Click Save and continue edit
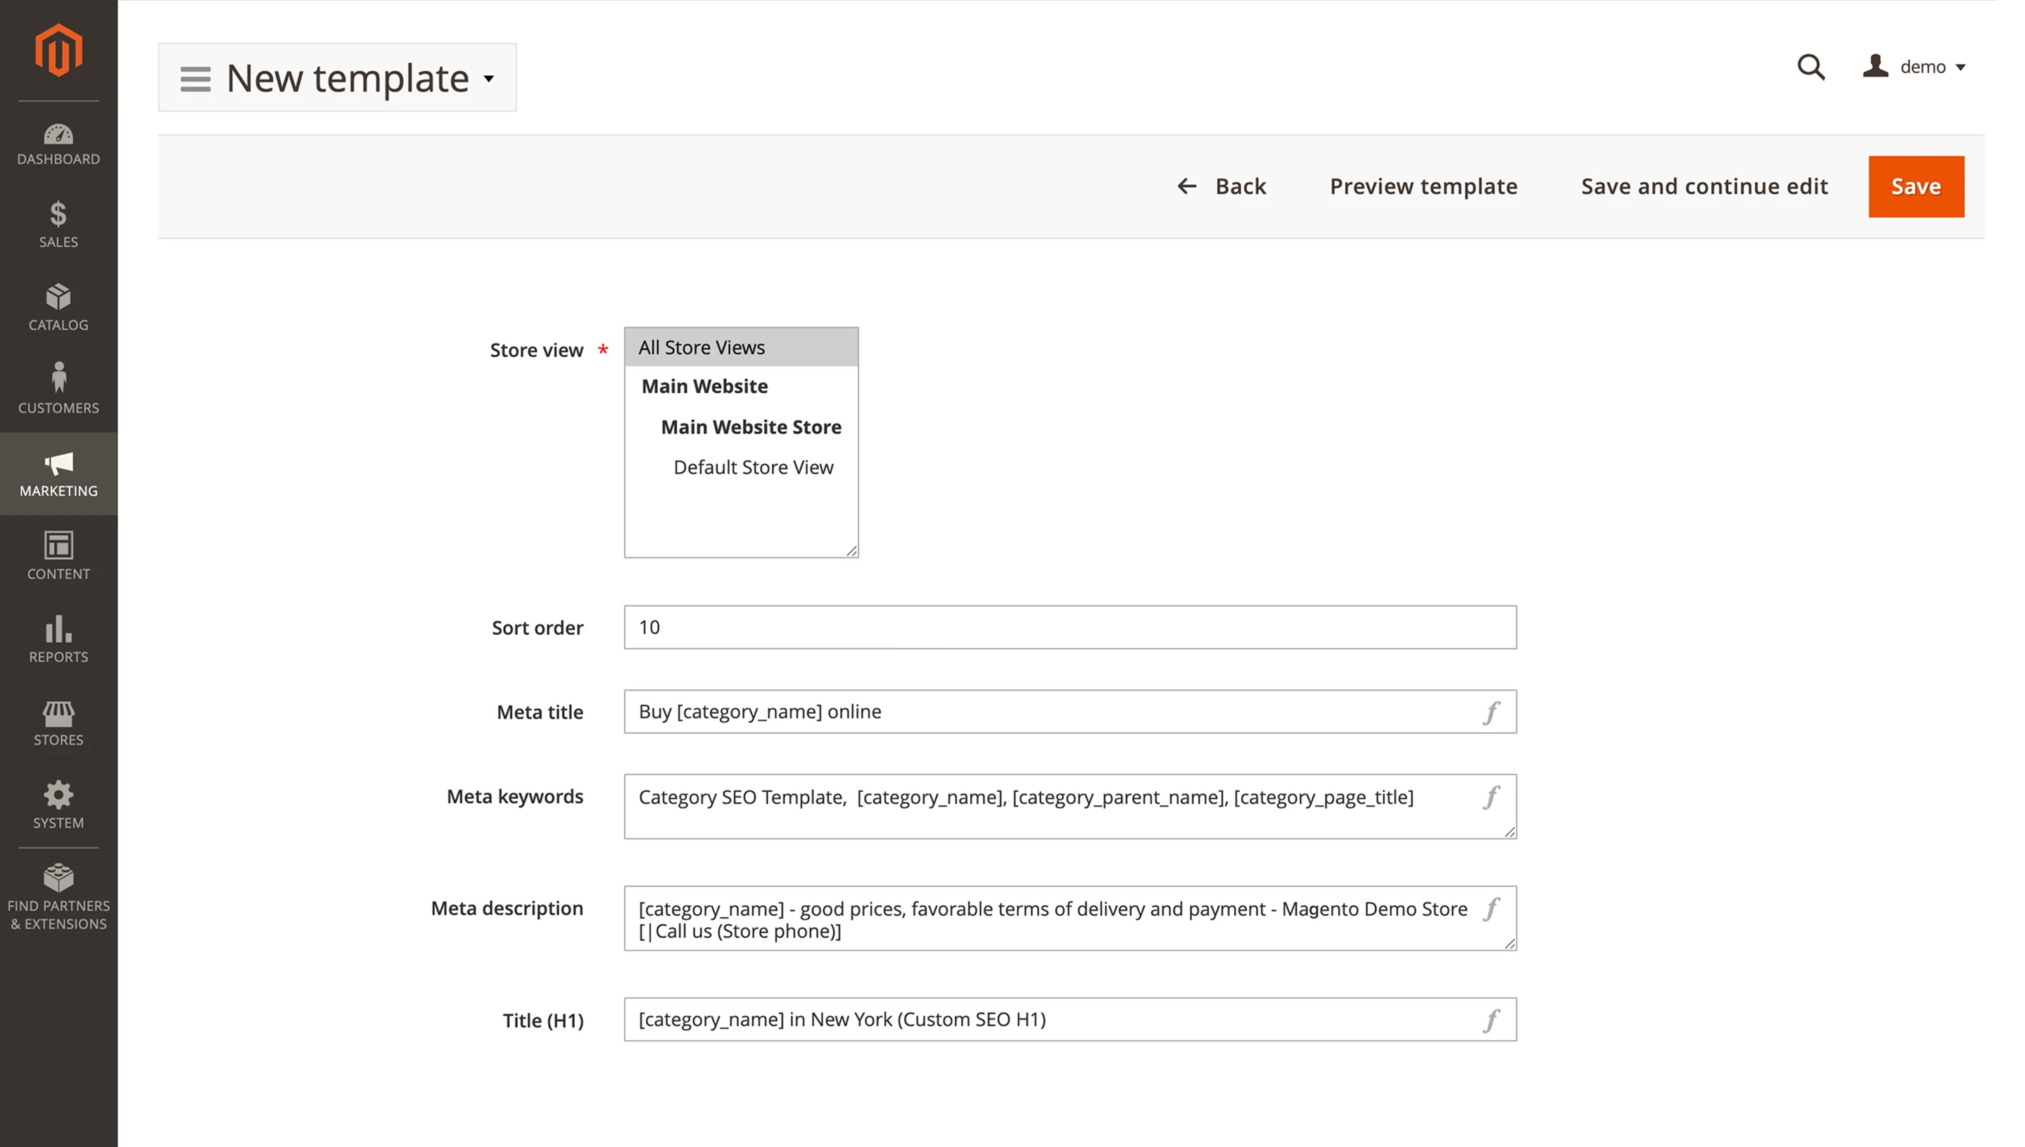The width and height of the screenshot is (2025, 1147). click(x=1703, y=186)
